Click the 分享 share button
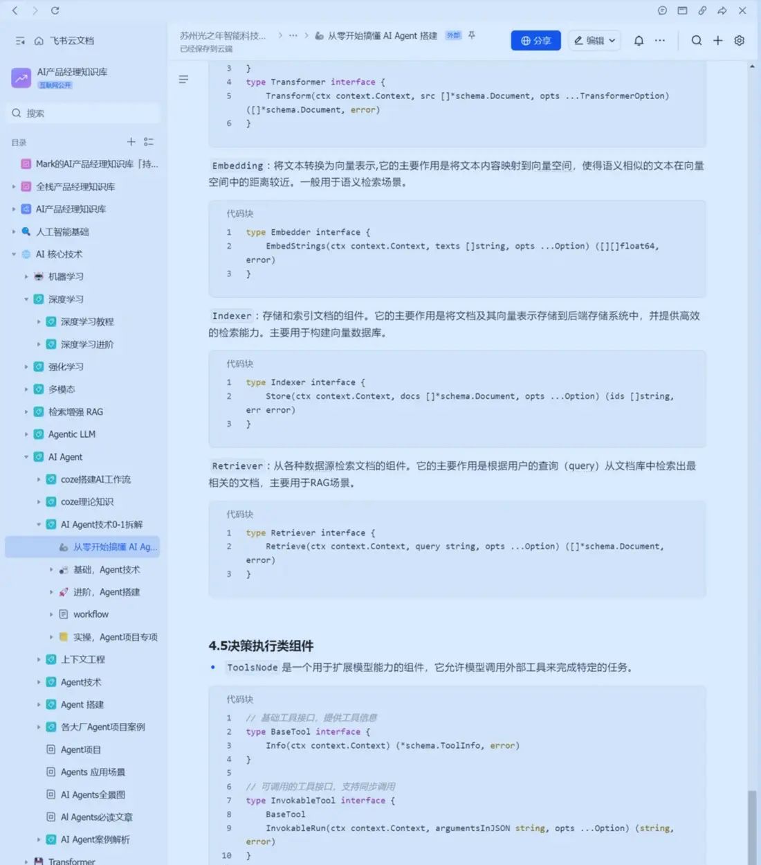Image resolution: width=761 pixels, height=865 pixels. pos(535,40)
